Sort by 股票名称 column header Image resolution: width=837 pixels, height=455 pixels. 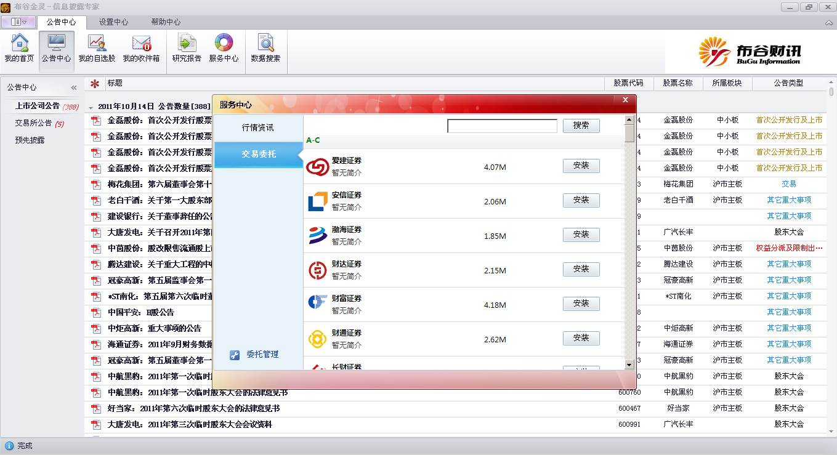point(677,83)
